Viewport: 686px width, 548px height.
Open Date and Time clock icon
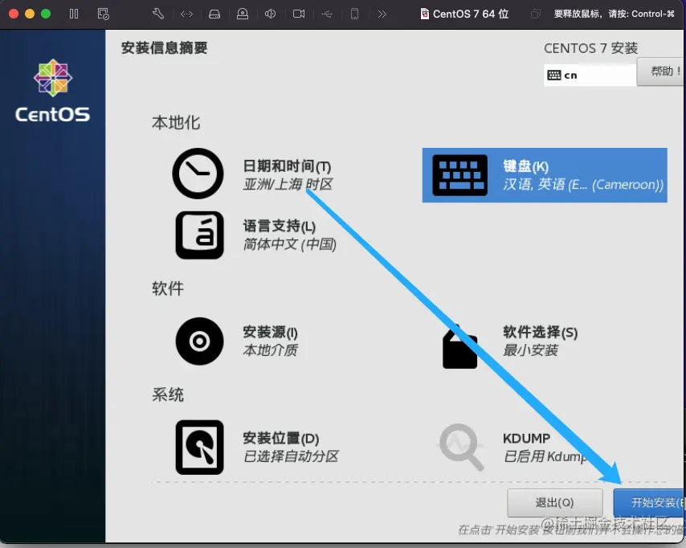pyautogui.click(x=198, y=174)
